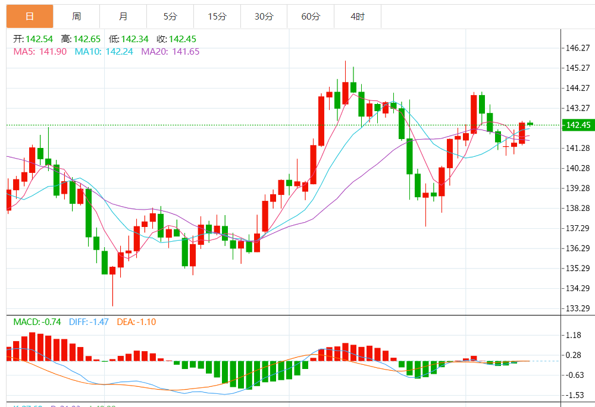Click the highest-wick red candle near 145.27
This screenshot has width=595, height=407.
(x=345, y=93)
